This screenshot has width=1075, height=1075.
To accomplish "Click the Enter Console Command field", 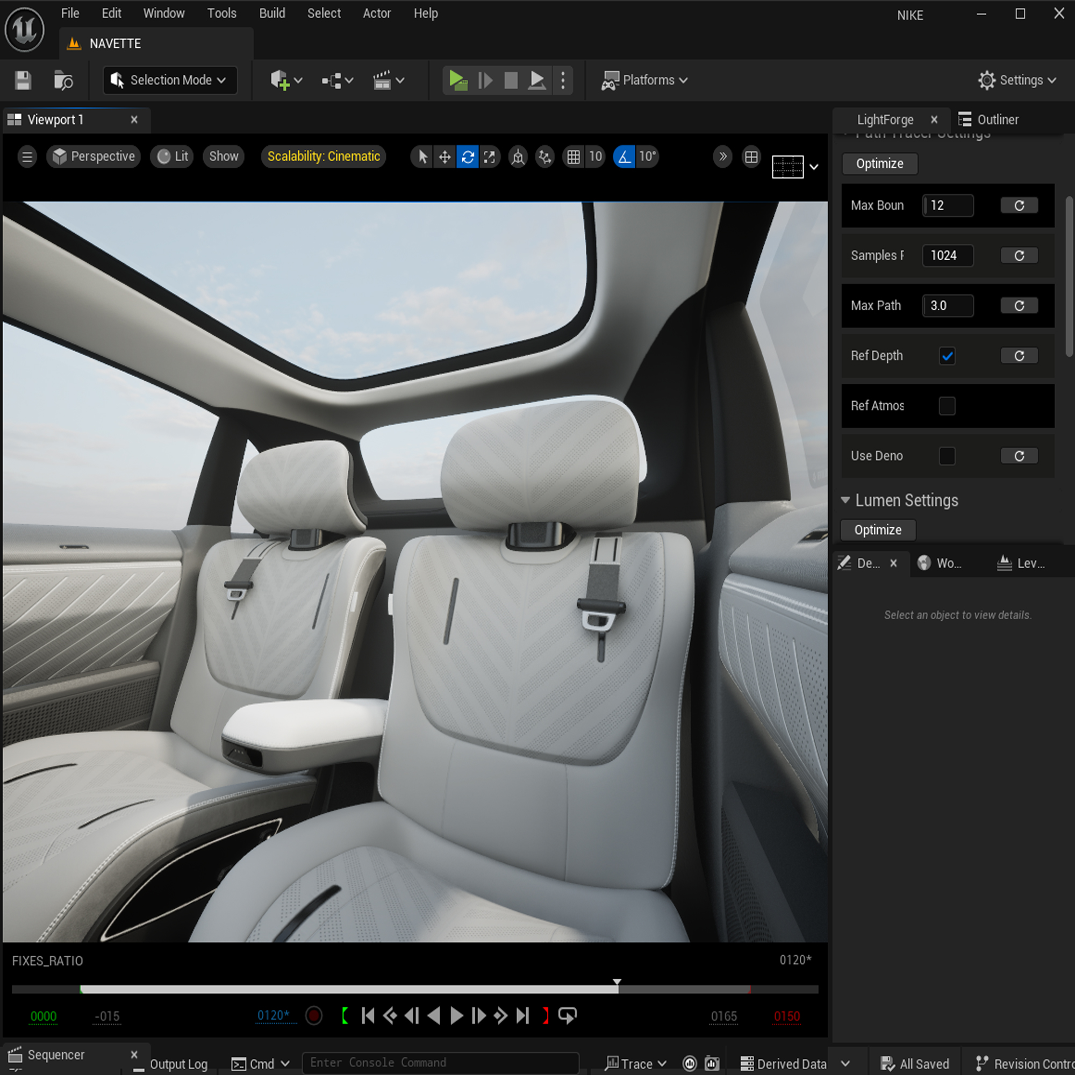I will 440,1063.
